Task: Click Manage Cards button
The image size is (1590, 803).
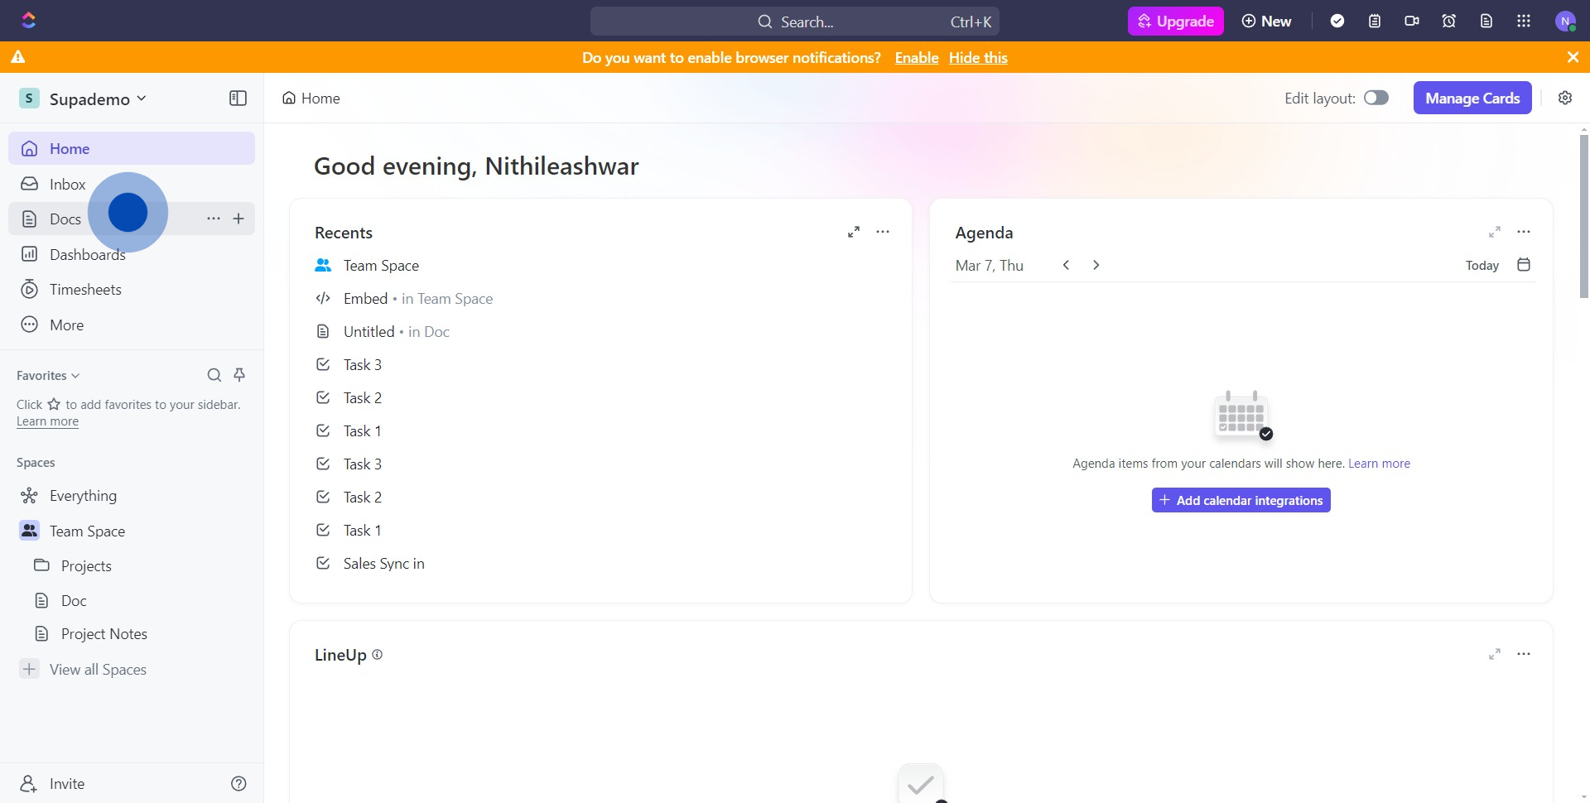Action: [1472, 98]
